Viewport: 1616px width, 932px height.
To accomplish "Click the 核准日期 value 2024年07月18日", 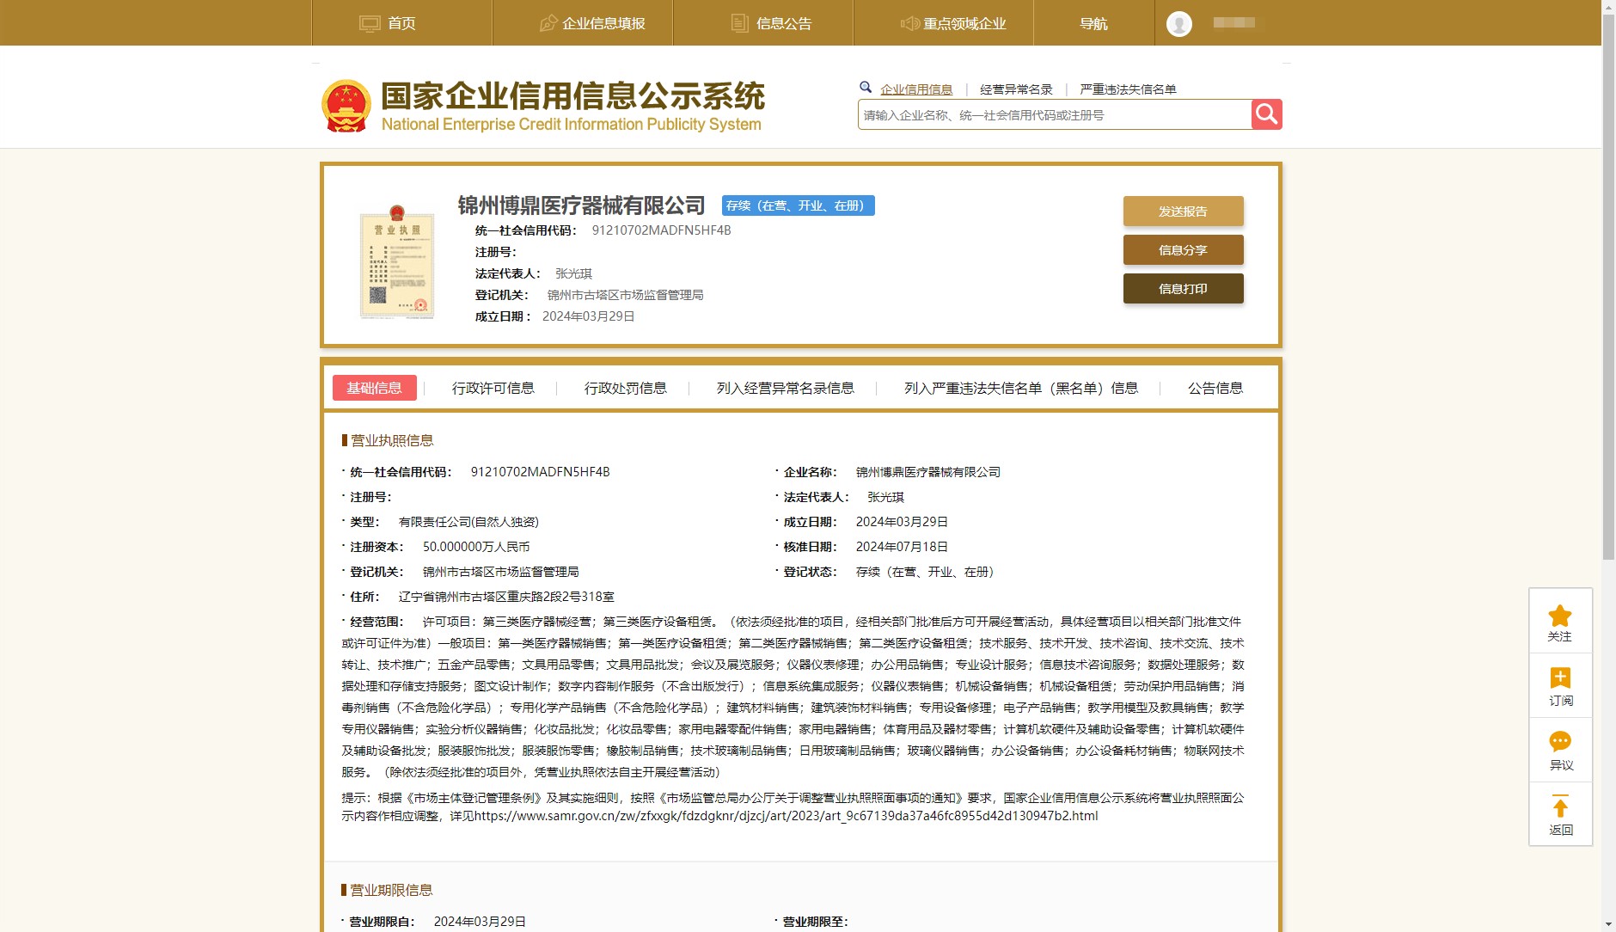I will tap(902, 547).
